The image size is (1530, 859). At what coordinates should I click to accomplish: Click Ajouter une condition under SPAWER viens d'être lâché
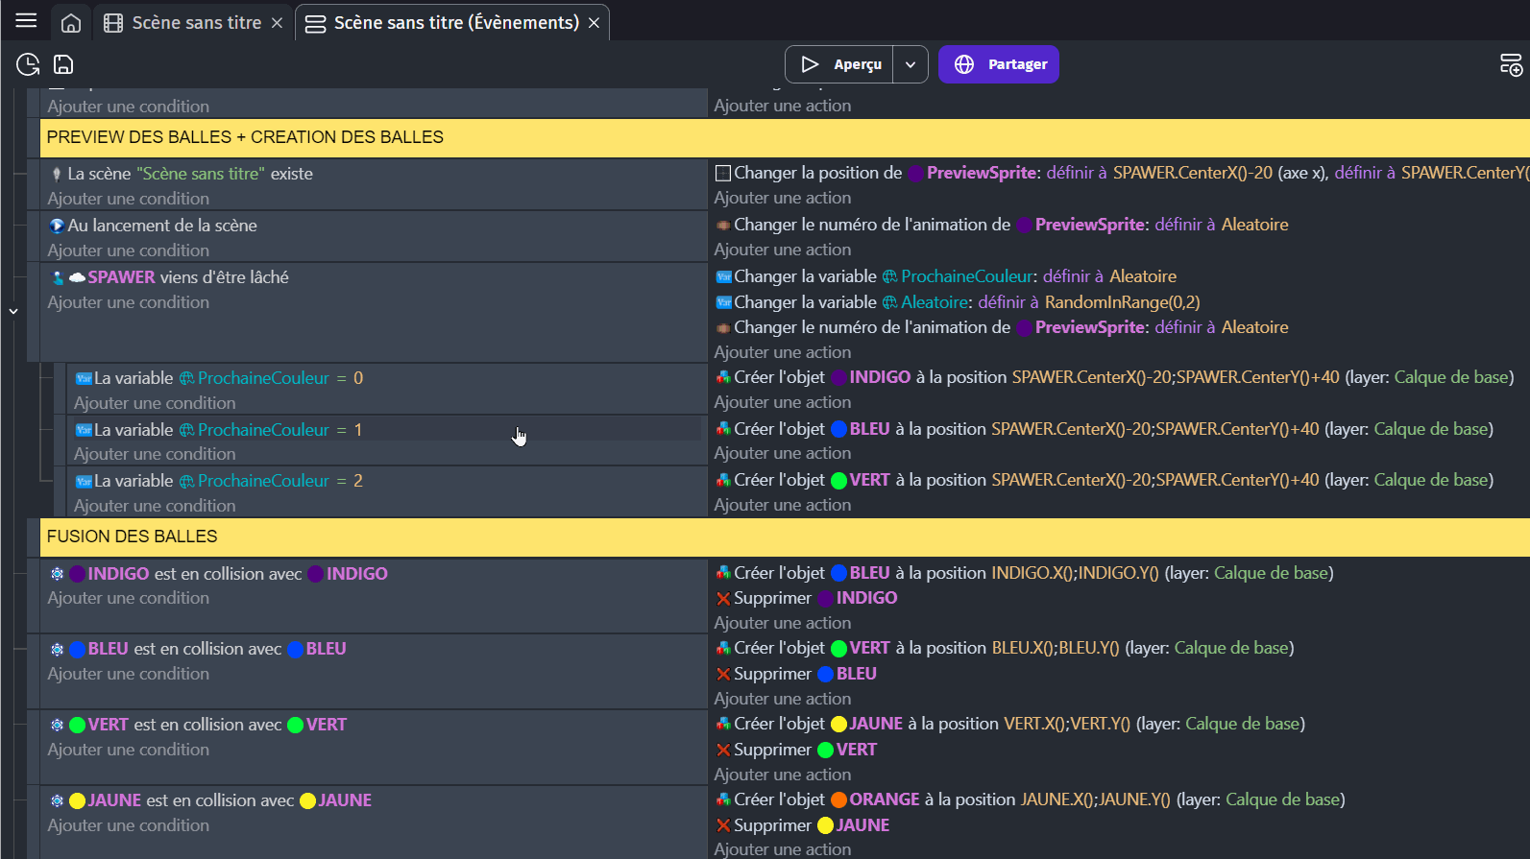coord(129,302)
